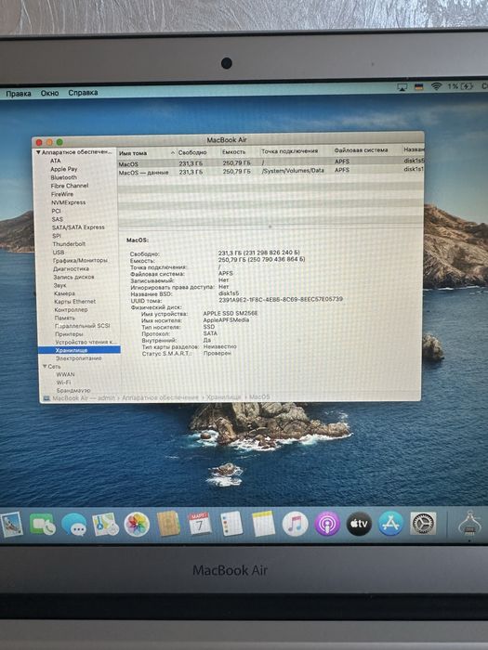Select FireWire in the sidebar
This screenshot has width=488, height=650.
[62, 194]
